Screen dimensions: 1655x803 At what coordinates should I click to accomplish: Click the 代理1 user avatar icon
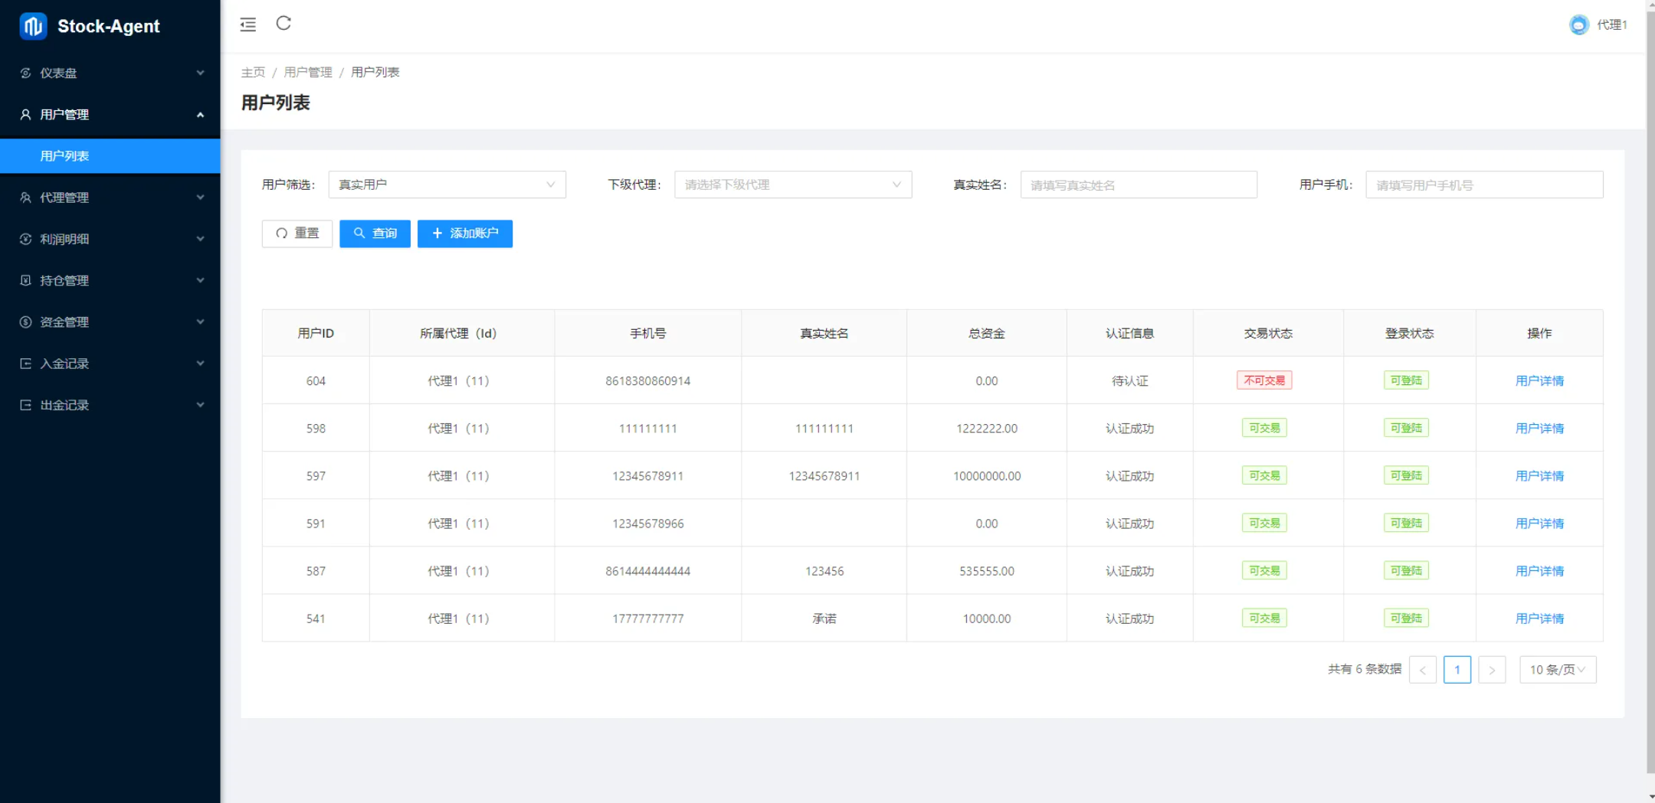[1578, 25]
